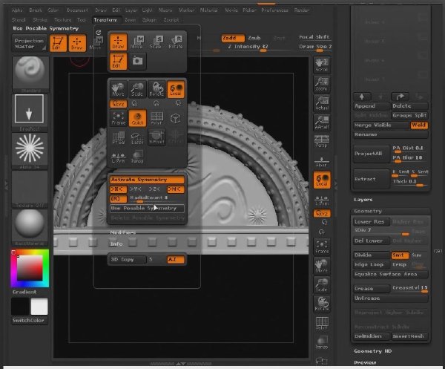Click the Edit button in the Transform palette

(118, 61)
